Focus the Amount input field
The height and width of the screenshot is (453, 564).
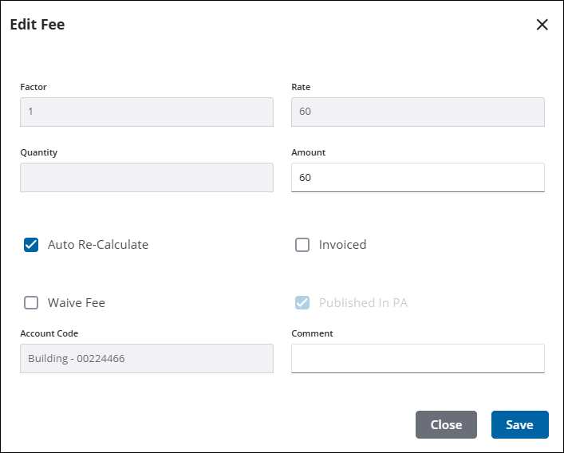pyautogui.click(x=418, y=178)
